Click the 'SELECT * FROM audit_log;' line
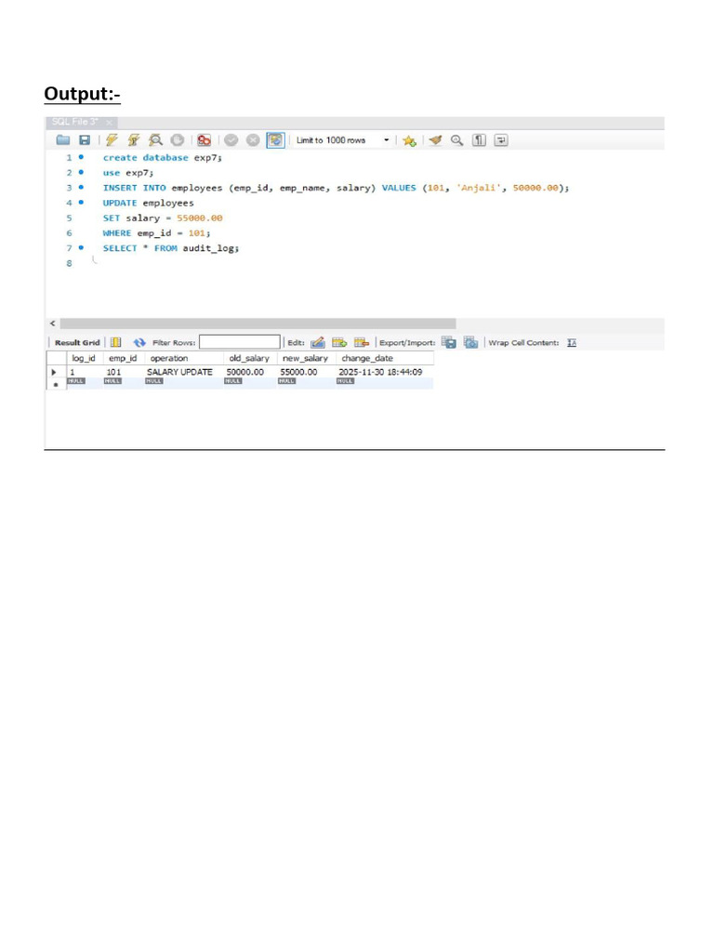 pos(171,248)
